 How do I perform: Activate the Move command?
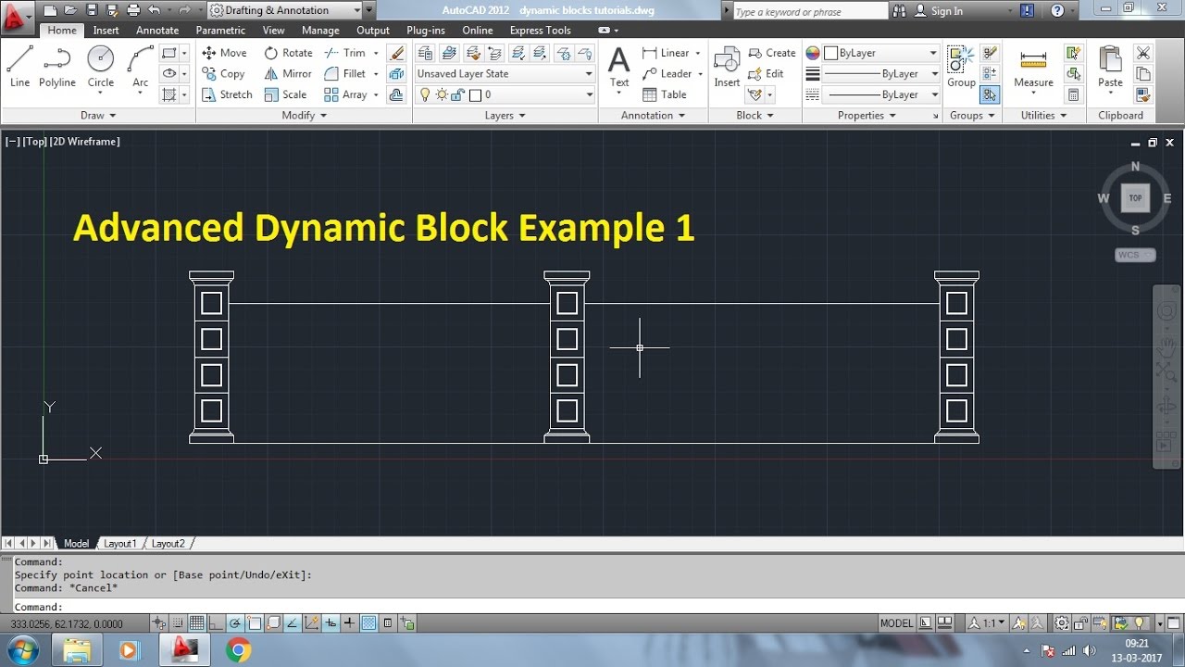click(224, 53)
